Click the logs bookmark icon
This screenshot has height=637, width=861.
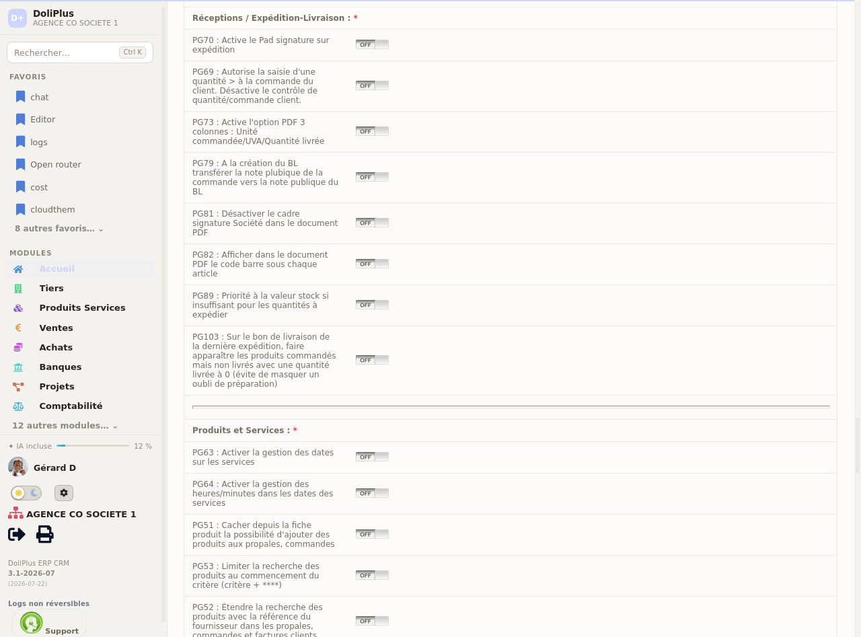point(20,142)
